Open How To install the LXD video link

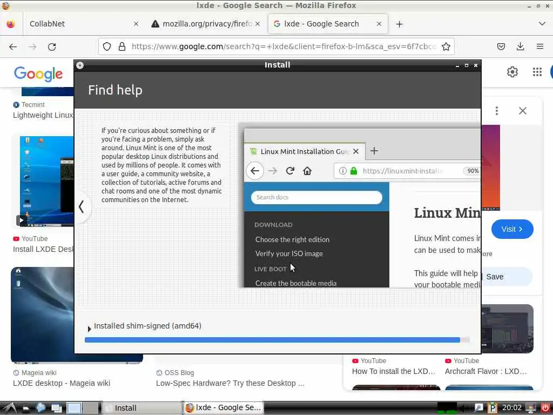pyautogui.click(x=393, y=371)
